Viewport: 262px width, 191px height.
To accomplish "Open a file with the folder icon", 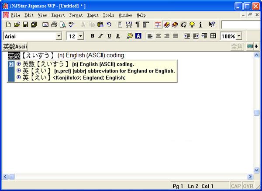I will [x=17, y=25].
